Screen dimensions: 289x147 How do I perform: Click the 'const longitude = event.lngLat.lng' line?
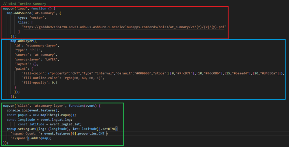point(40,120)
